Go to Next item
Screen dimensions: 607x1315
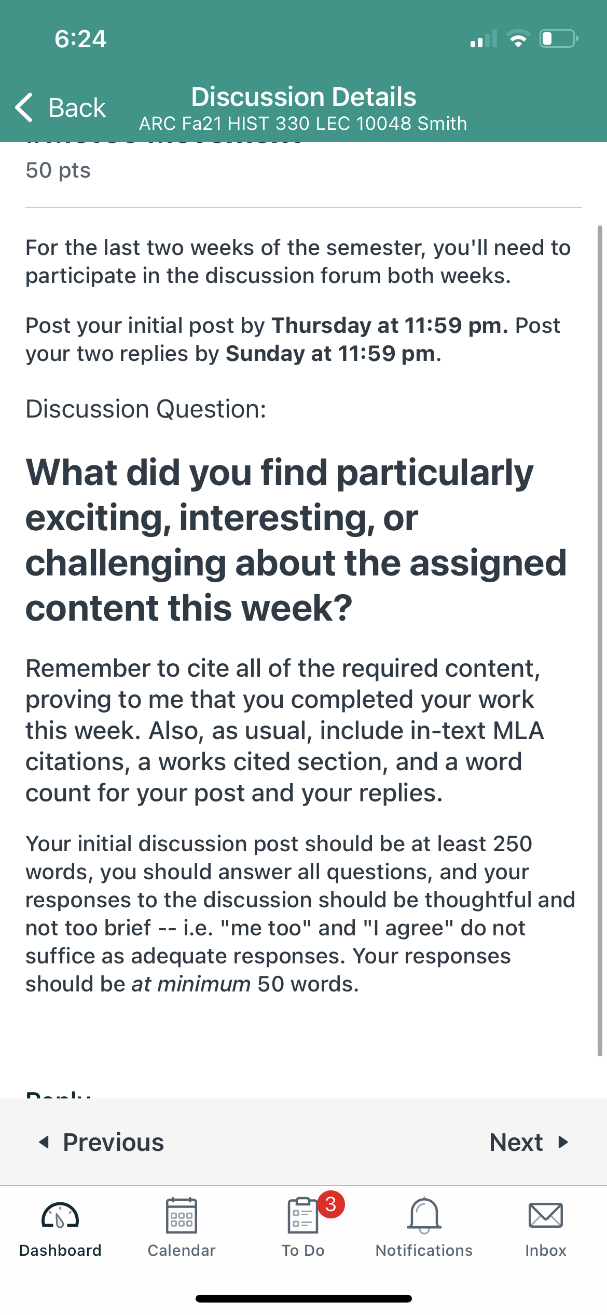coord(529,1142)
